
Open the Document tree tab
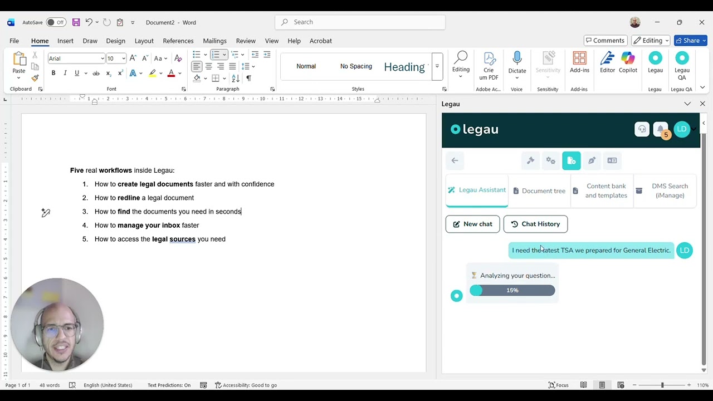[x=539, y=190]
